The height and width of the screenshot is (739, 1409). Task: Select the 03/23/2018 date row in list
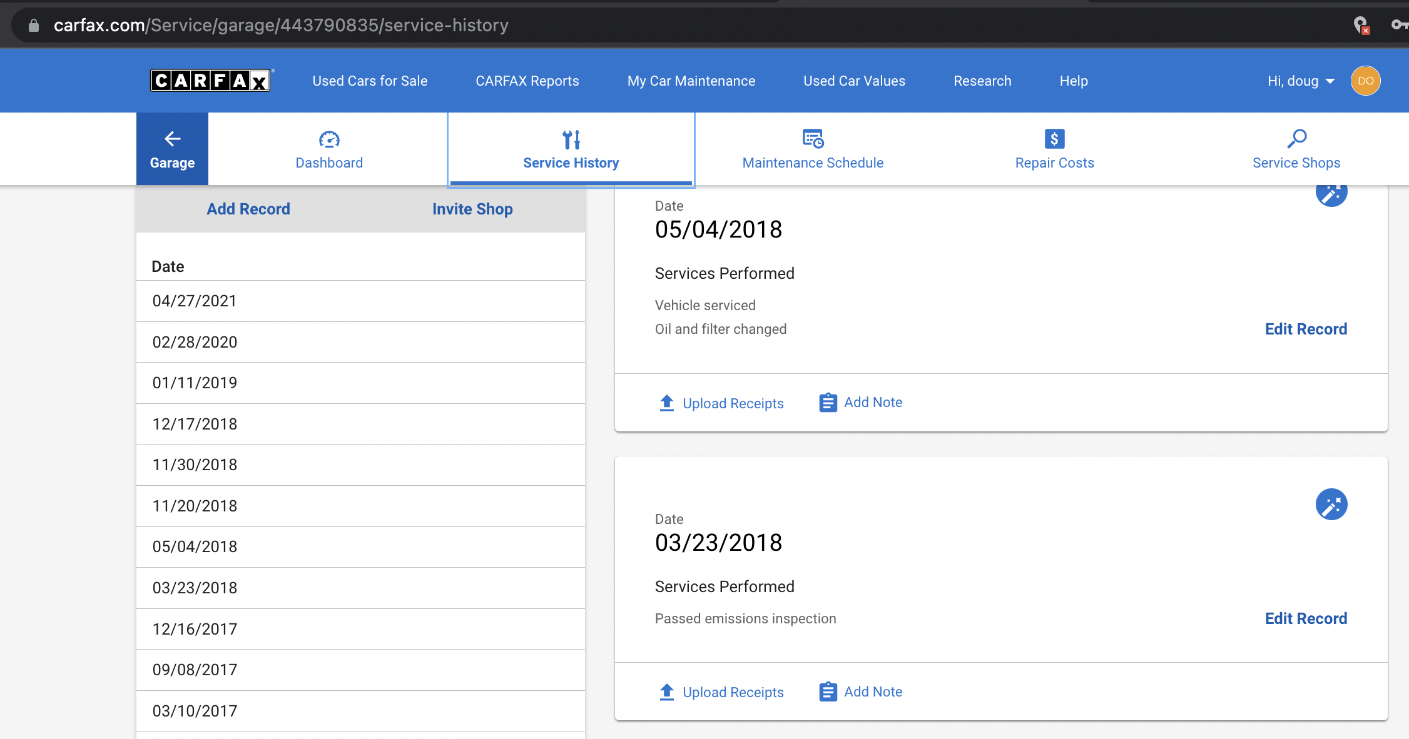[x=360, y=588]
